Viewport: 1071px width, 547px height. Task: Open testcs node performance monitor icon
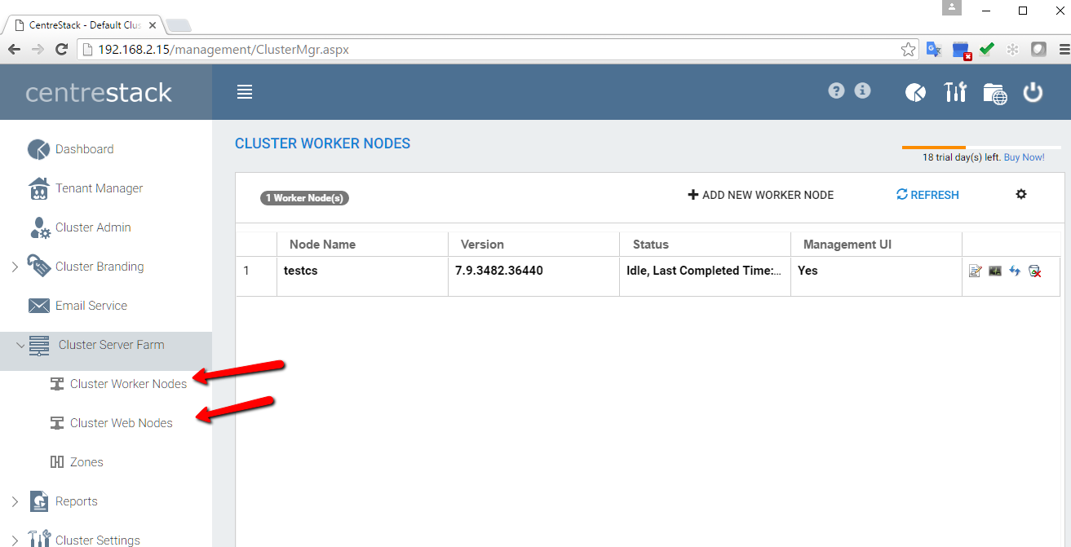[x=995, y=271]
